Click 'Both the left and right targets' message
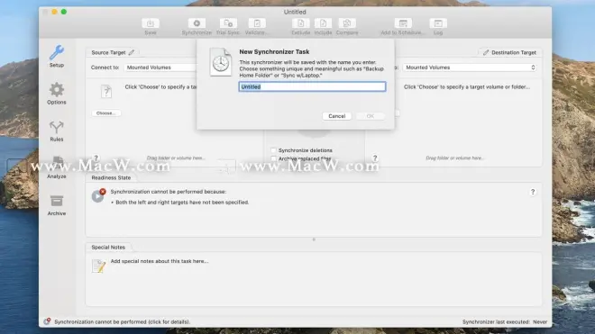 (182, 203)
